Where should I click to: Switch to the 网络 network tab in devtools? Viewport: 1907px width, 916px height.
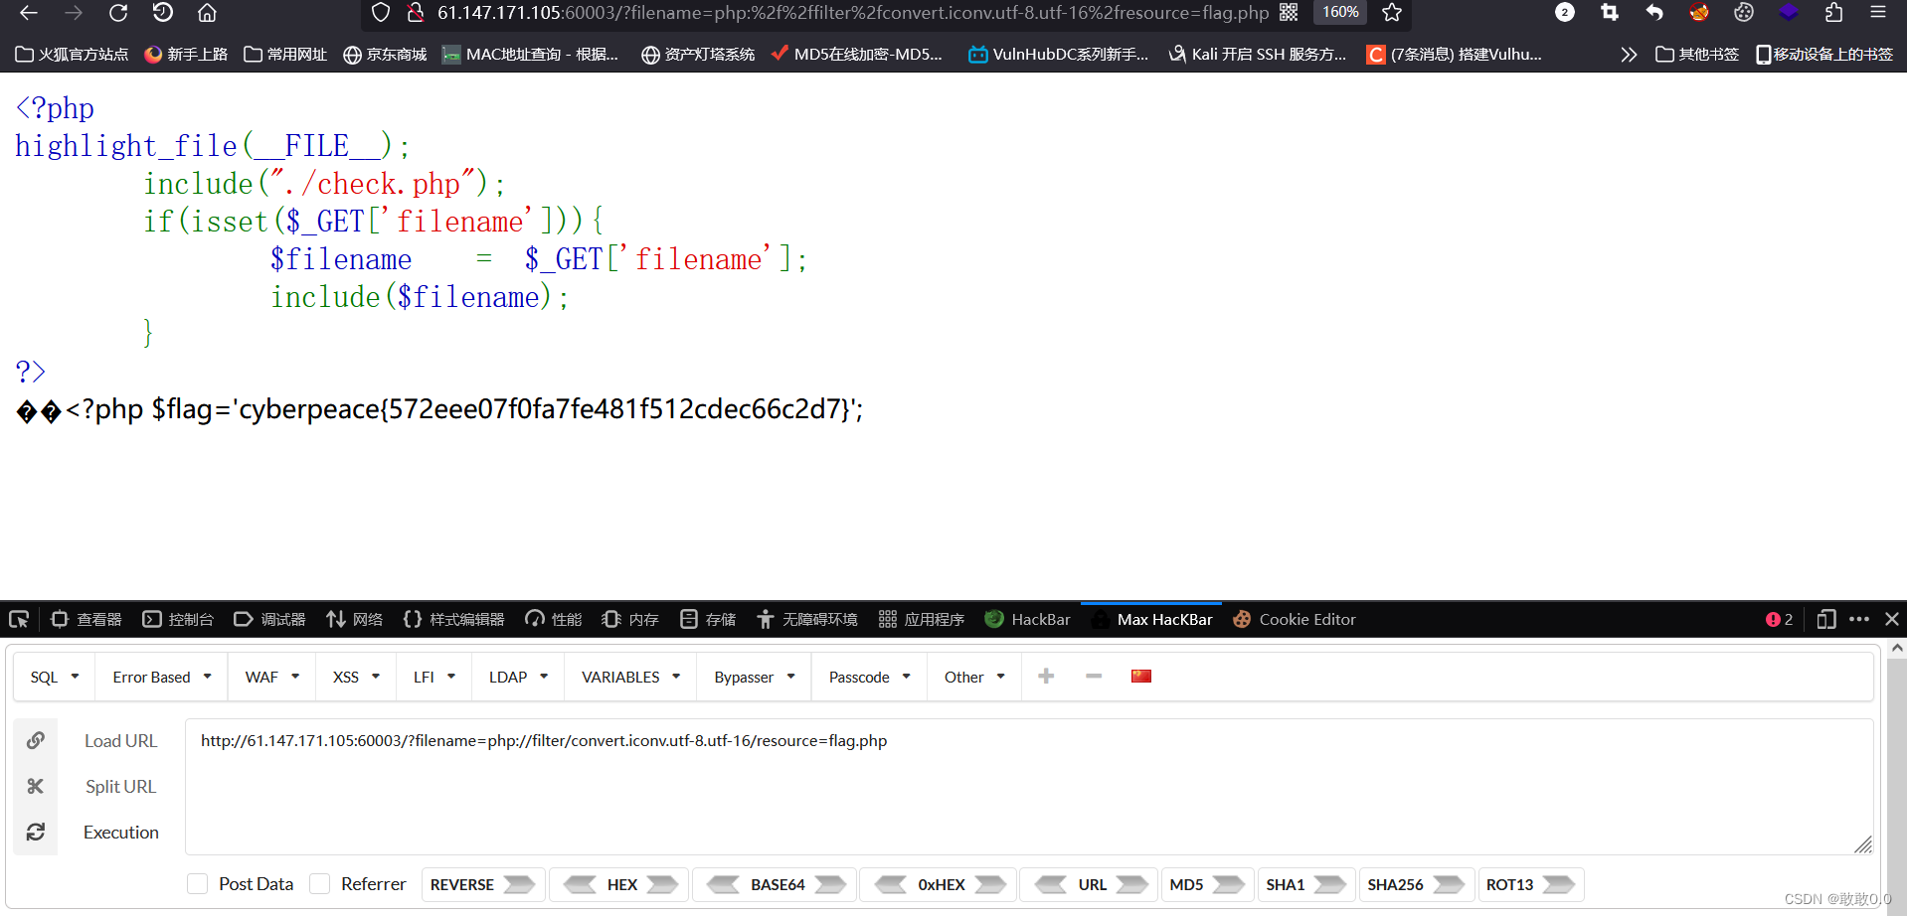pos(354,619)
